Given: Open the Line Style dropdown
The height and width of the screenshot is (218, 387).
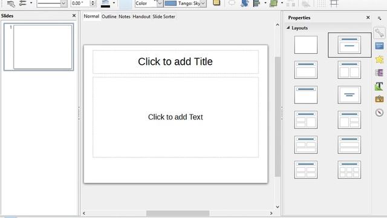Looking at the screenshot, I should pos(52,4).
